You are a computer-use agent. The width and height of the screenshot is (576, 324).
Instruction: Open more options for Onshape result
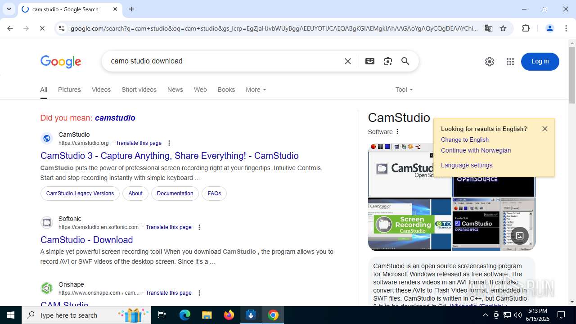tap(199, 293)
